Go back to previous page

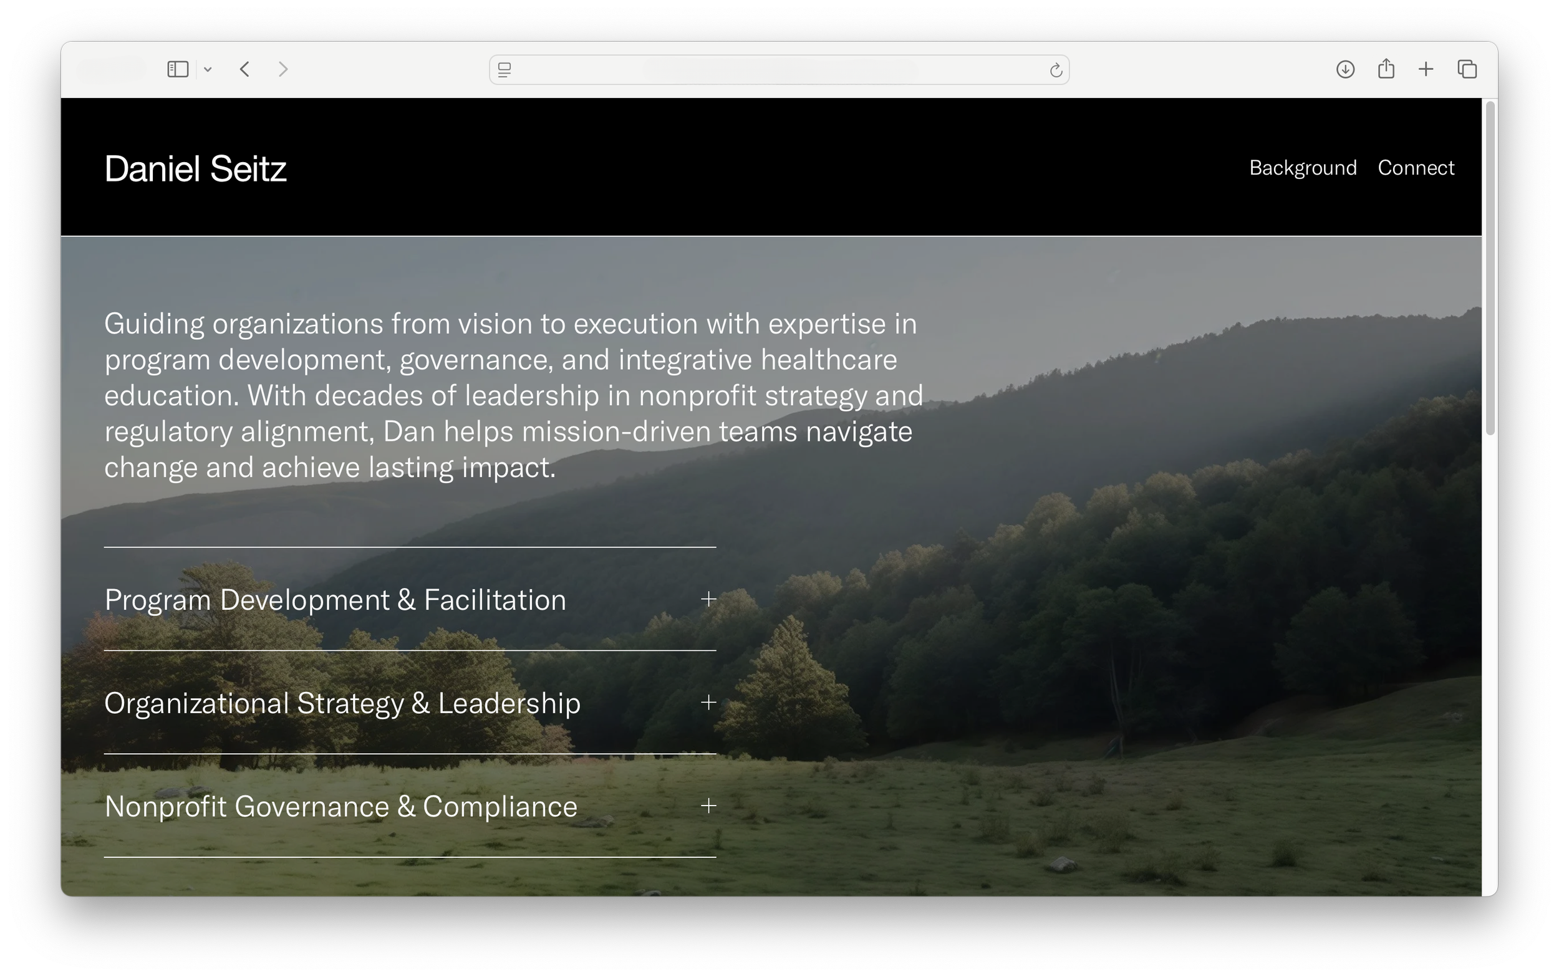245,69
